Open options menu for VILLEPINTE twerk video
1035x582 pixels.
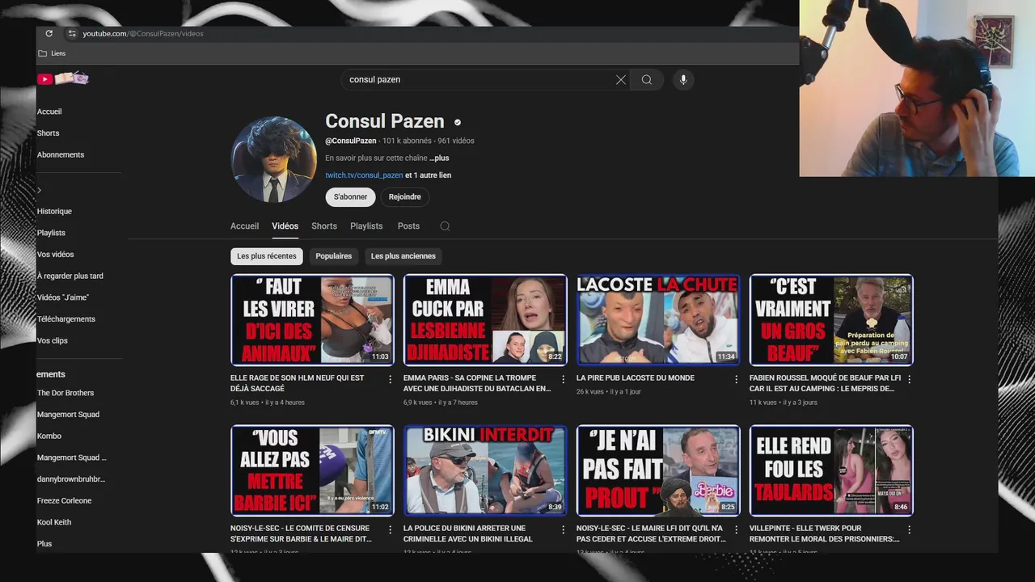point(909,529)
